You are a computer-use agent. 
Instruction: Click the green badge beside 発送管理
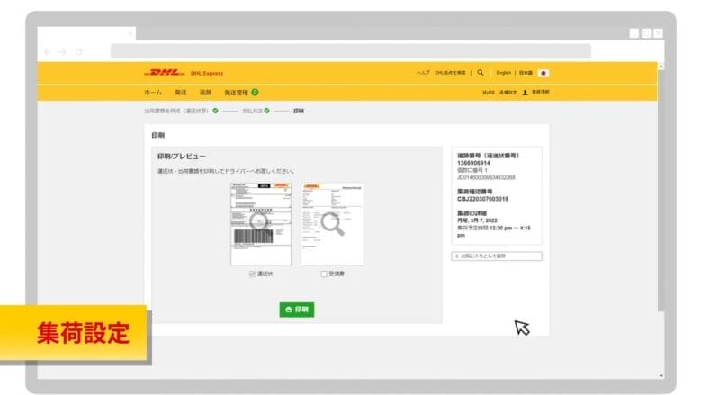click(x=255, y=92)
